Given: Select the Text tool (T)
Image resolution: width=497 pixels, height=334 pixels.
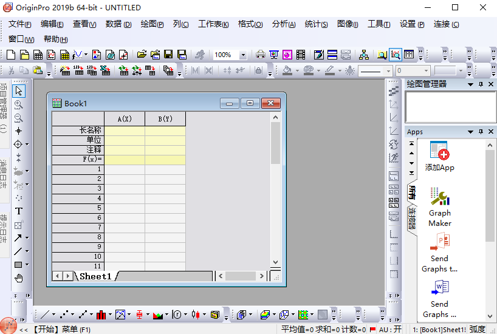Looking at the screenshot, I should point(19,211).
